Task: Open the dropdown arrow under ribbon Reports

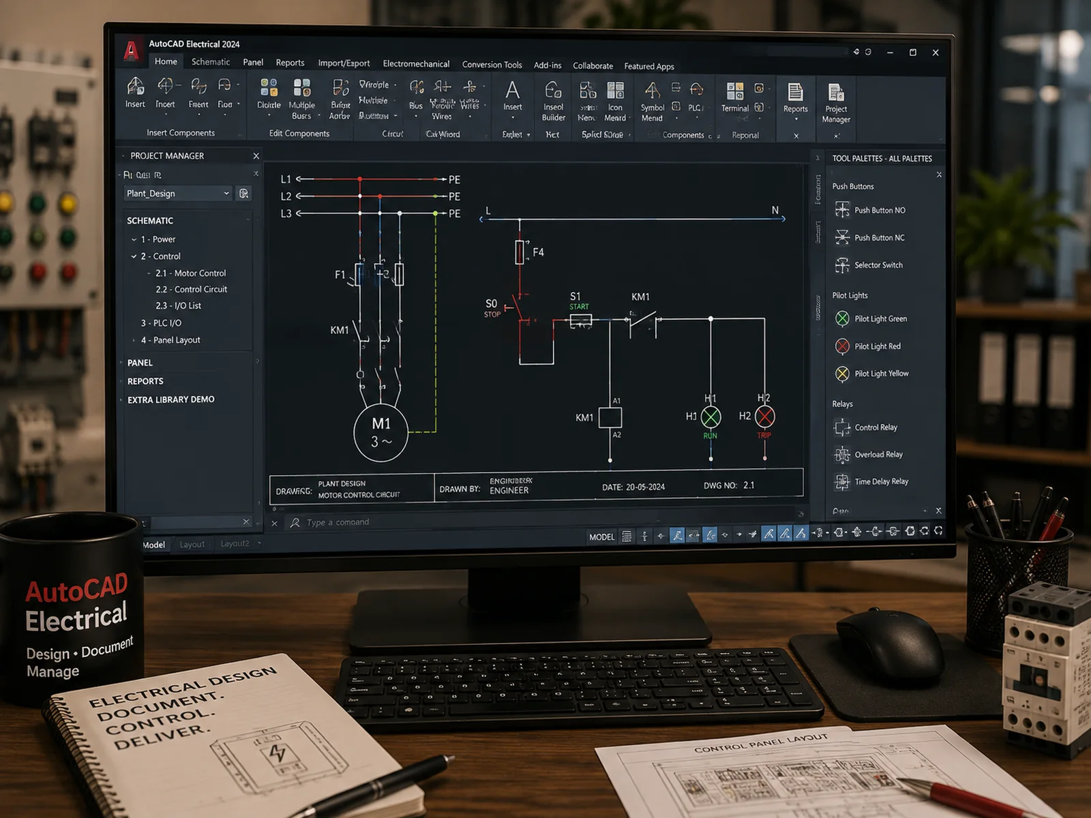Action: [795, 119]
